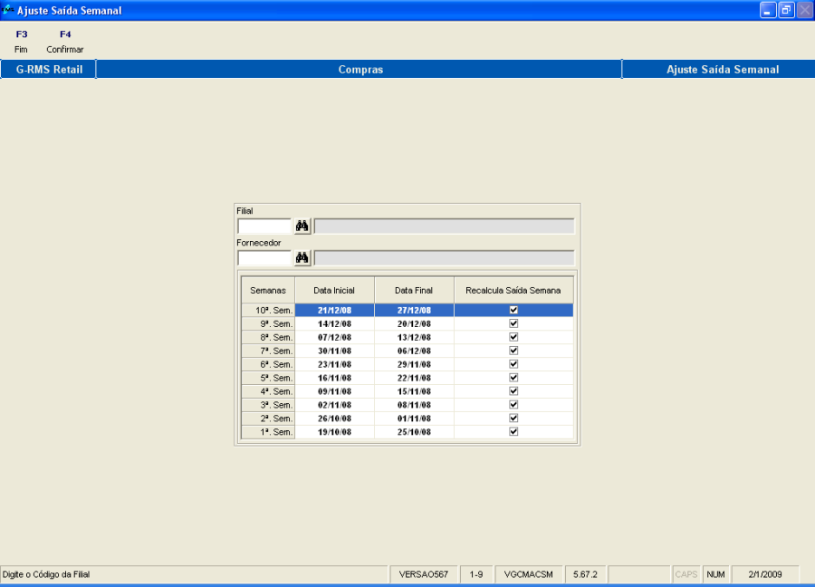Click end date 01/11/08 cell
The height and width of the screenshot is (587, 815).
[414, 419]
